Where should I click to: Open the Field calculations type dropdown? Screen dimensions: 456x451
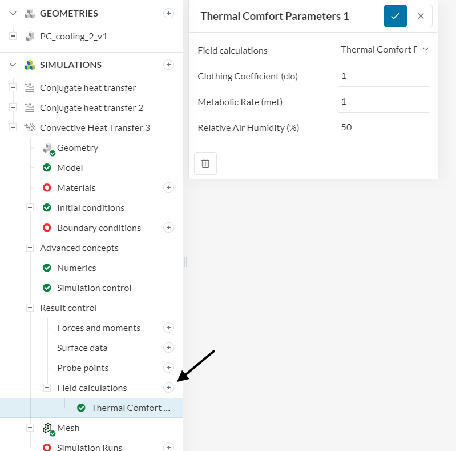384,50
